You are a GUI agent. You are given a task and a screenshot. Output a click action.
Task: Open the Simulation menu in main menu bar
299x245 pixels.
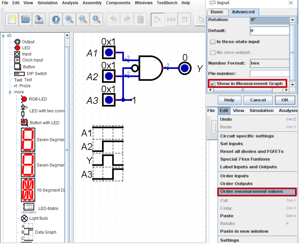pyautogui.click(x=48, y=3)
